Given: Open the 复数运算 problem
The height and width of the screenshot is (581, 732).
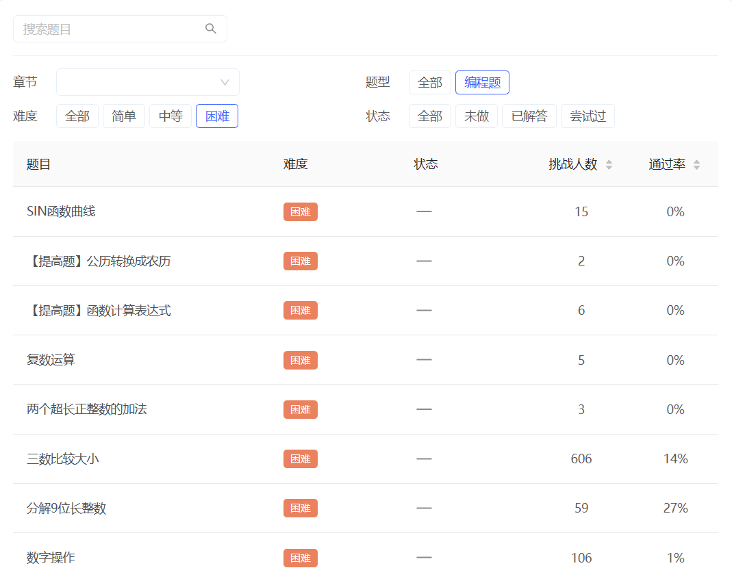Looking at the screenshot, I should click(51, 360).
